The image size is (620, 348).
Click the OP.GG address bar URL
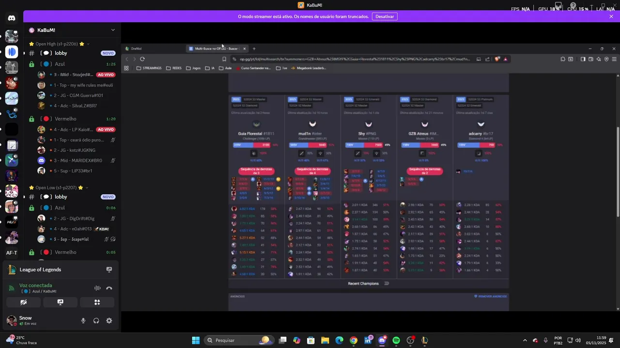[x=355, y=59]
